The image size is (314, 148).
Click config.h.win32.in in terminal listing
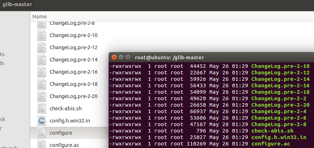pyautogui.click(x=279, y=137)
